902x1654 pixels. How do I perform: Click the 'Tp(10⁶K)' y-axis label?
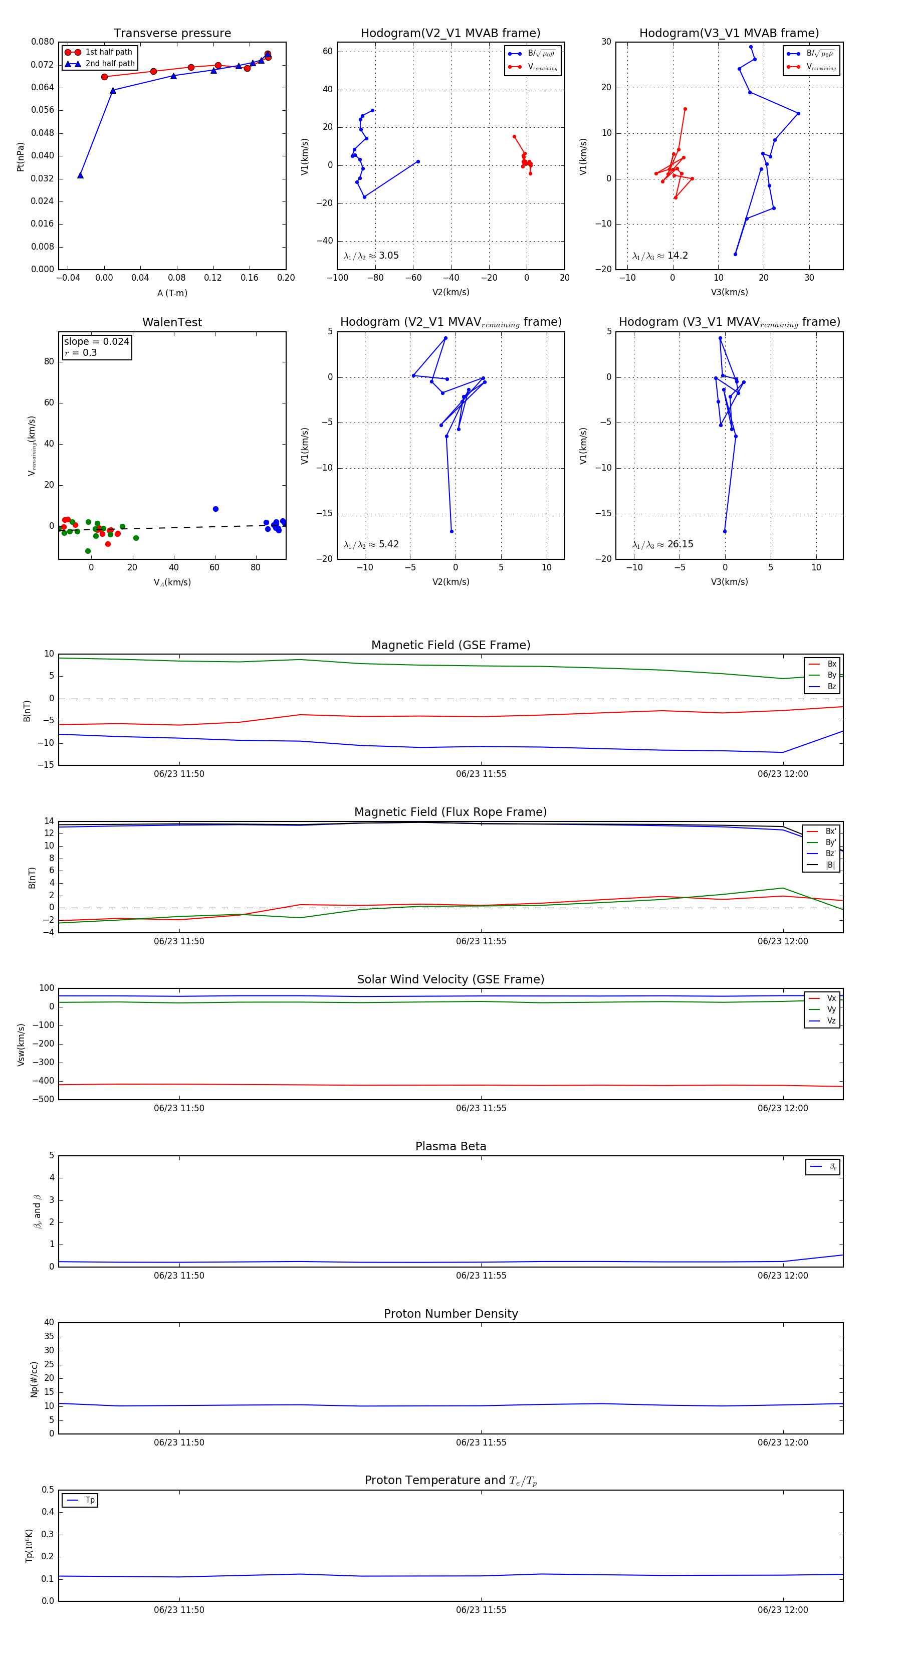point(30,1546)
